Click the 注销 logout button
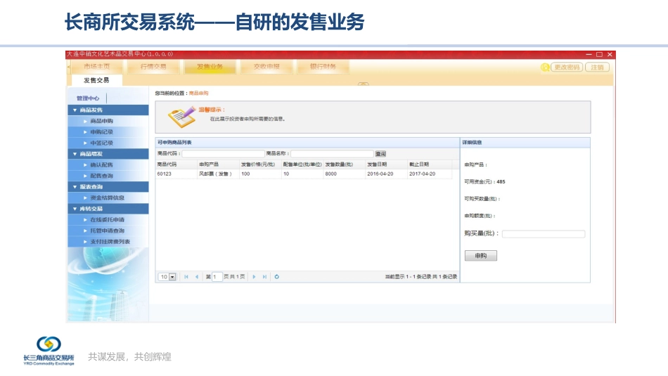668x376 pixels. tap(597, 67)
